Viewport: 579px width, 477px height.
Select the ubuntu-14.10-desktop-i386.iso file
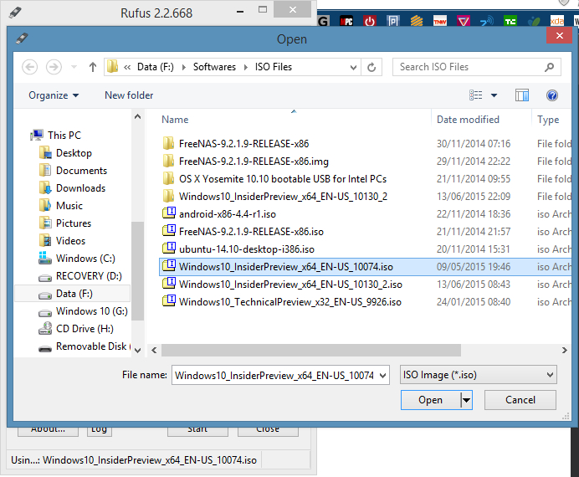(246, 249)
